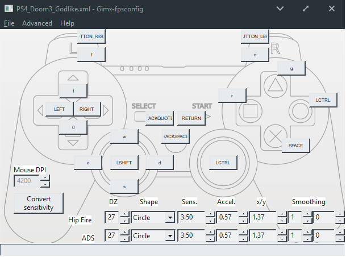346x257 pixels.
Task: Click the BACKSPACE binding button
Action: point(176,136)
